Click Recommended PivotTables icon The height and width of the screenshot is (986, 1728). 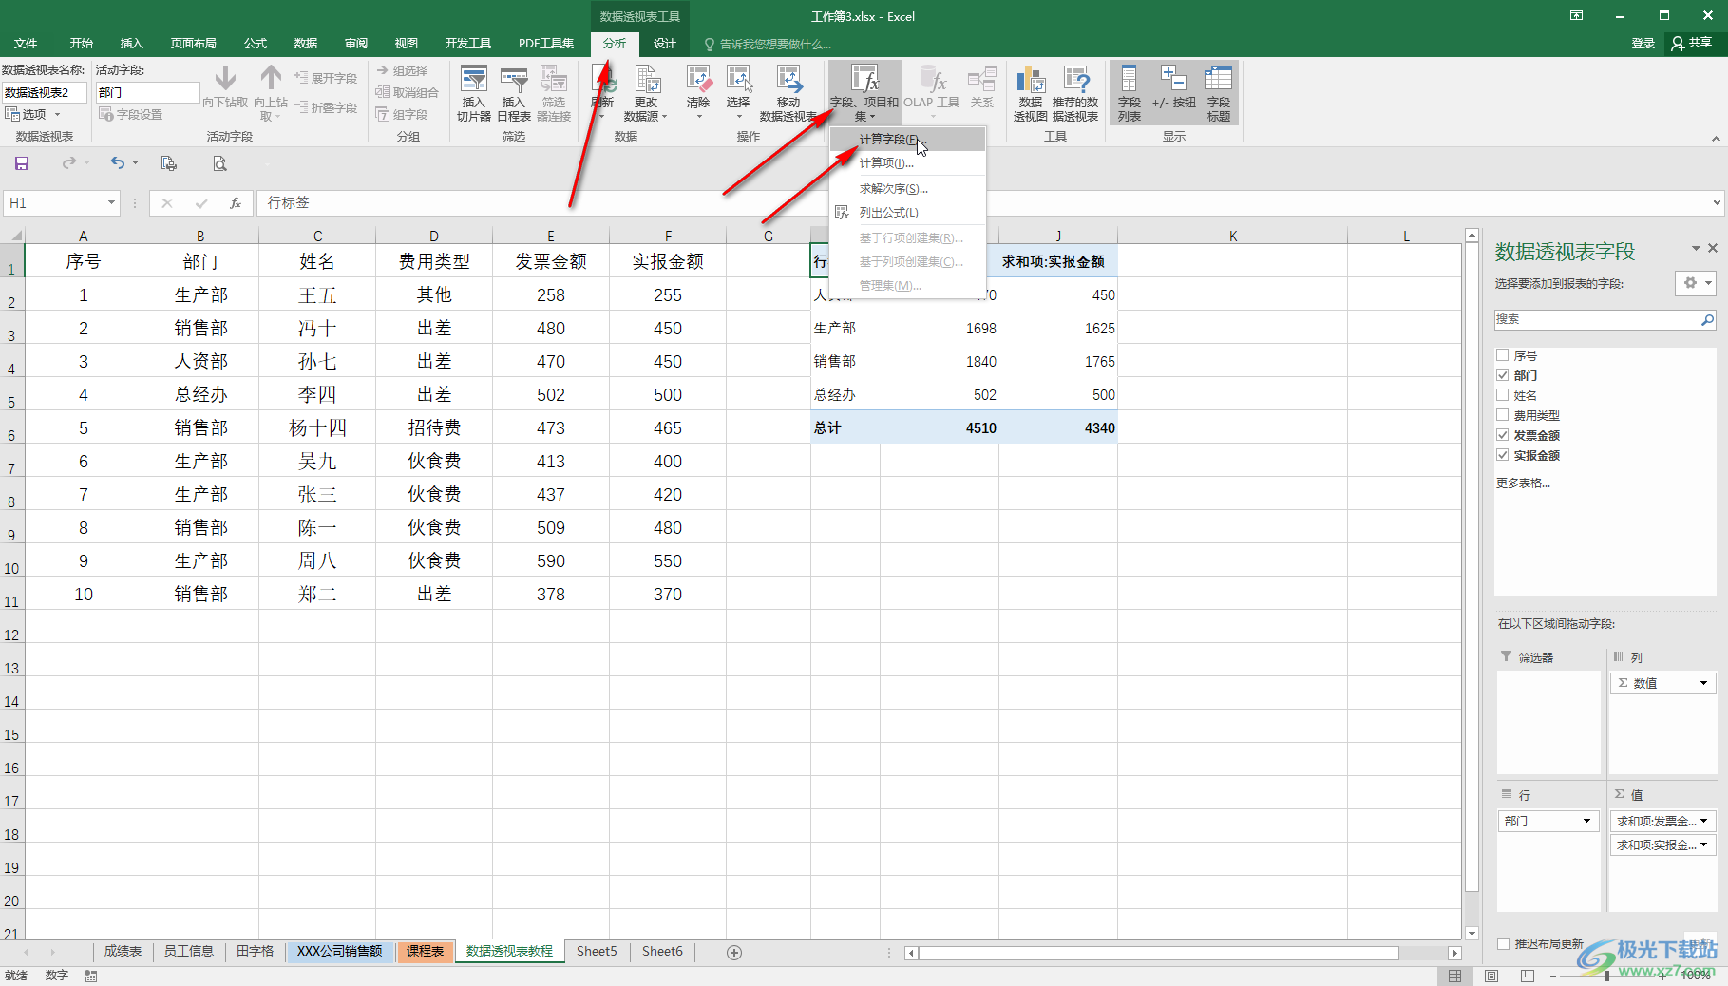(1075, 93)
